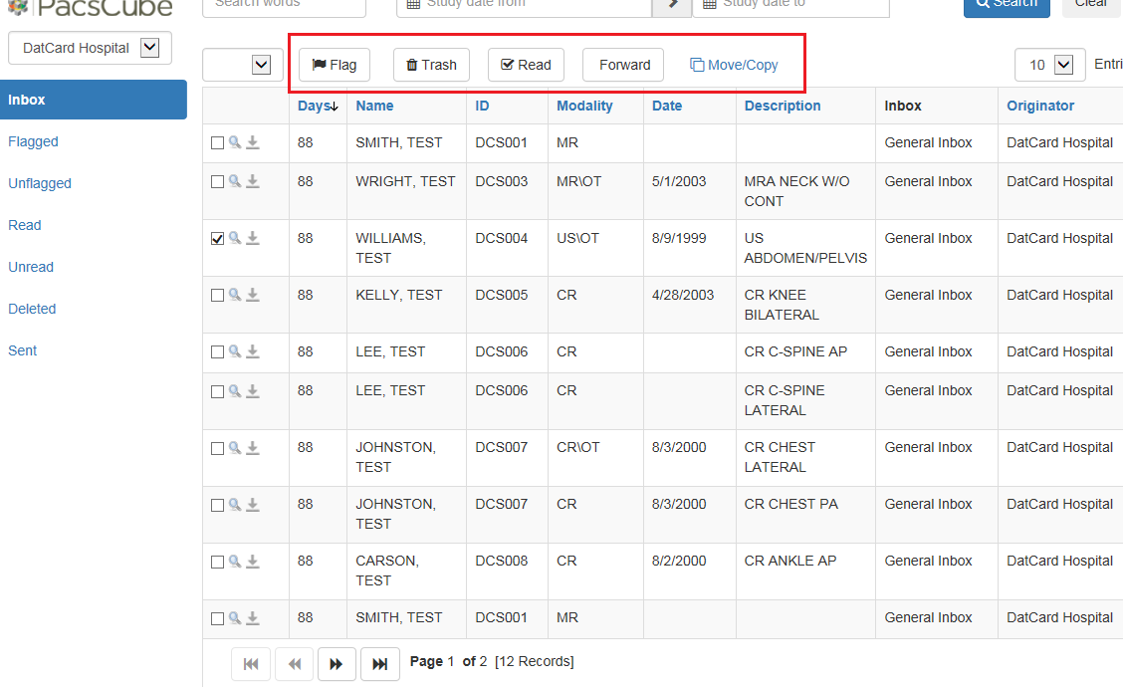Image resolution: width=1123 pixels, height=687 pixels.
Task: Uncheck the WILLIAMS, TEST row checkbox
Action: (x=218, y=239)
